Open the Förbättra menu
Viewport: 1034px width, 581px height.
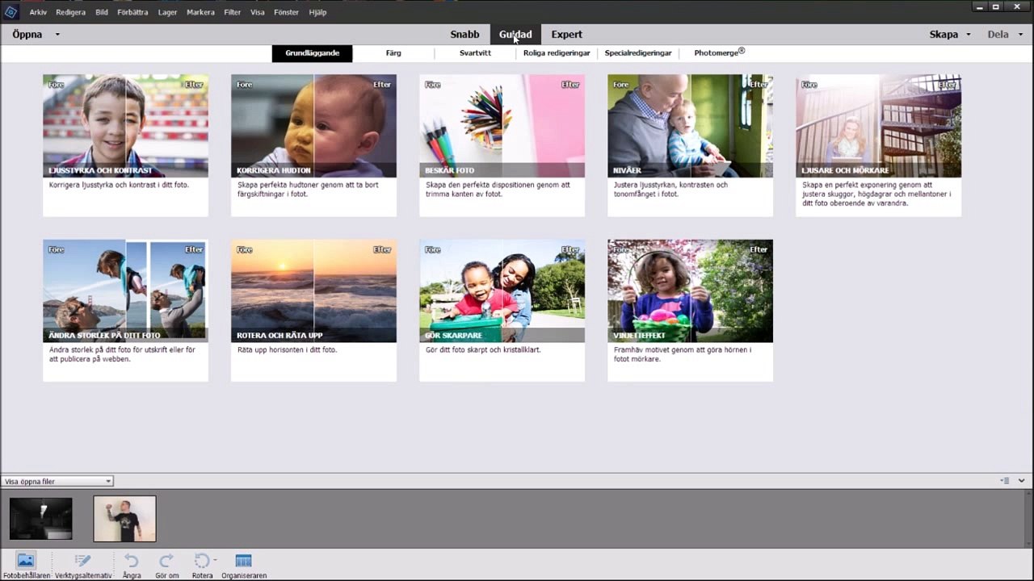[132, 12]
